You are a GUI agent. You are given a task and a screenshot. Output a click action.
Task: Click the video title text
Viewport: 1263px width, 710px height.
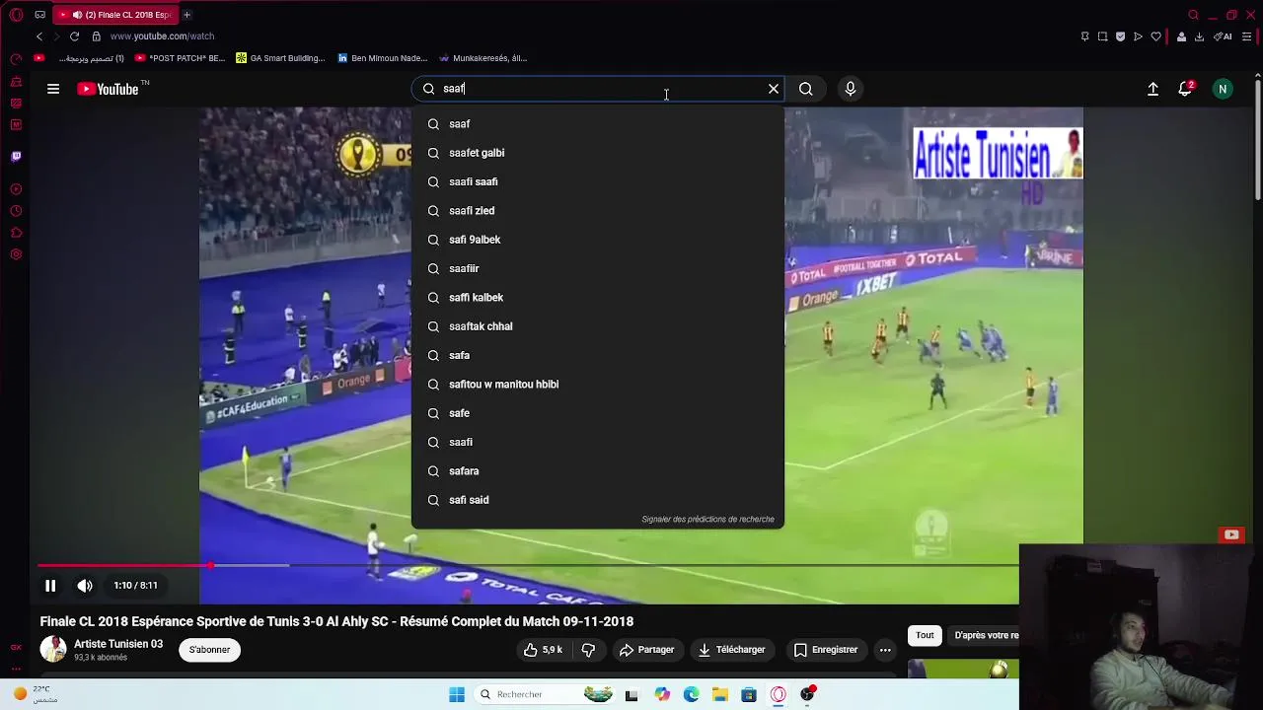pyautogui.click(x=336, y=621)
